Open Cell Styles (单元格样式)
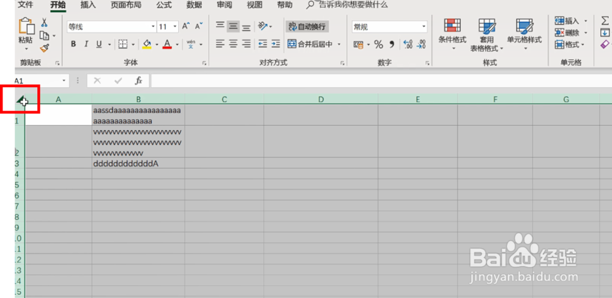 point(524,34)
